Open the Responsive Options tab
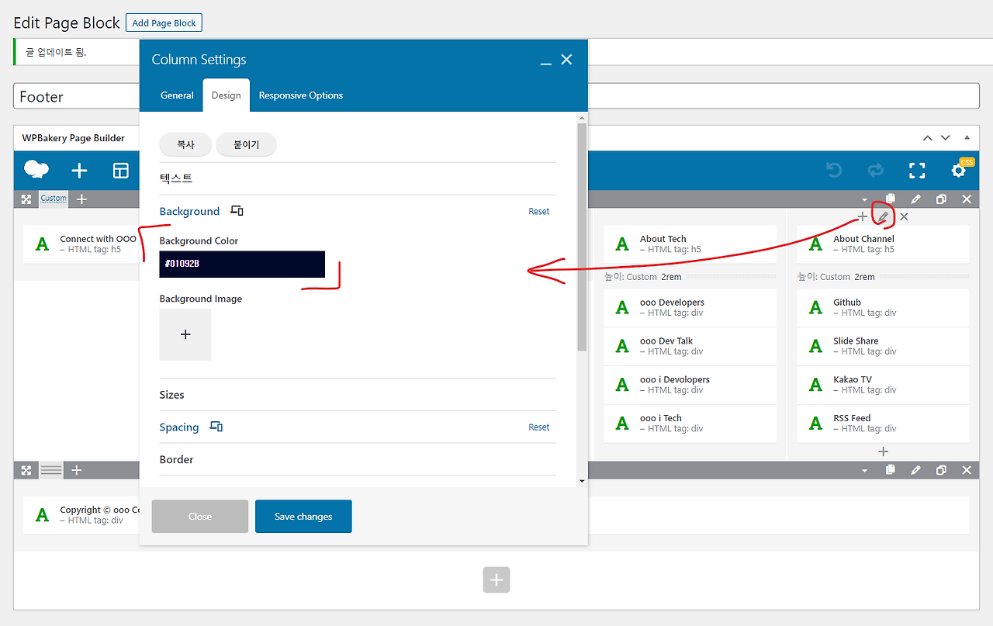 (301, 95)
